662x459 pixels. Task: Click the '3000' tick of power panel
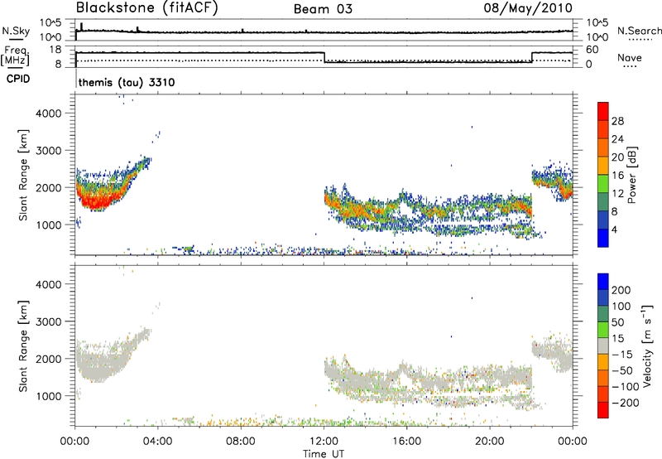(49, 151)
